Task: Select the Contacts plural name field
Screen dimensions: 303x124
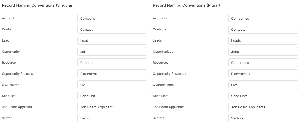Action: point(263,29)
